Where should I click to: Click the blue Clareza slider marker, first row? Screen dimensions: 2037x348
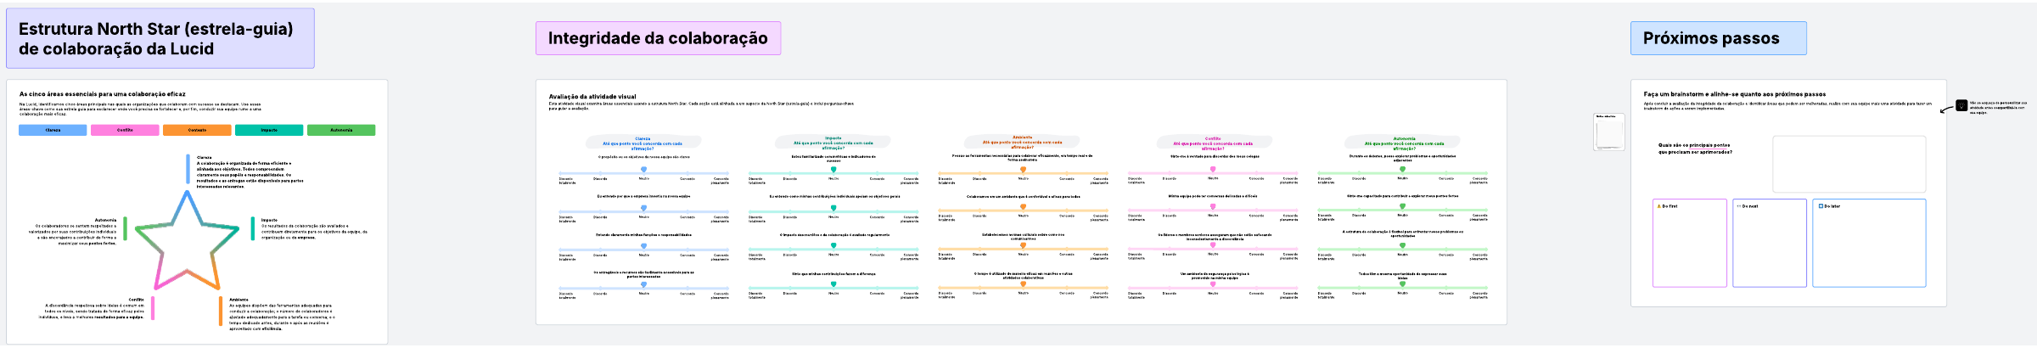(643, 170)
